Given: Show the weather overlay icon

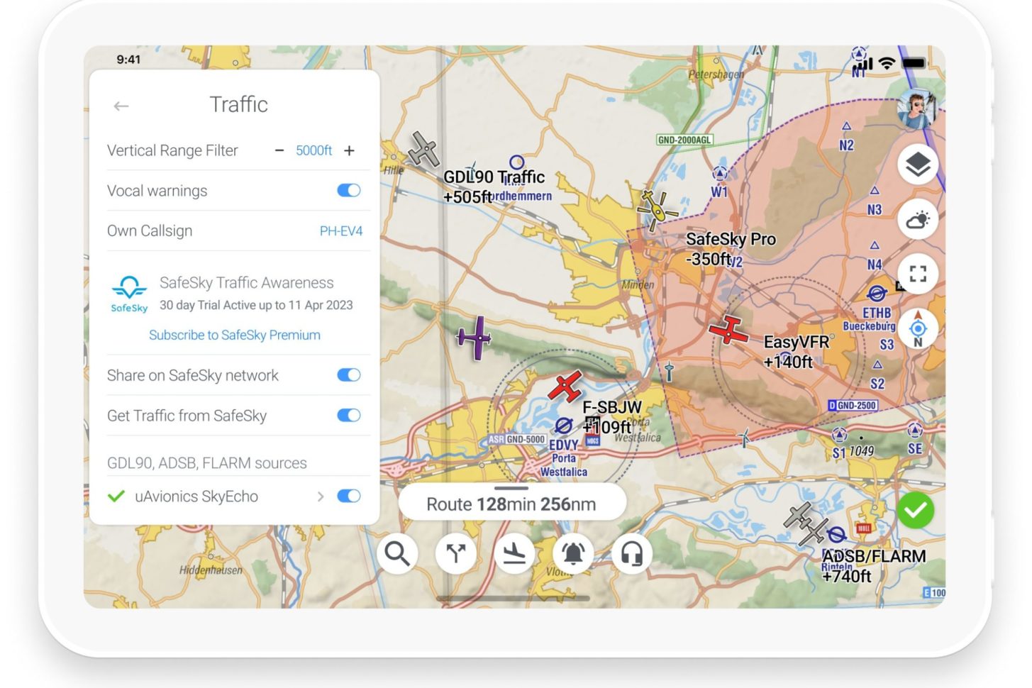Looking at the screenshot, I should (918, 219).
